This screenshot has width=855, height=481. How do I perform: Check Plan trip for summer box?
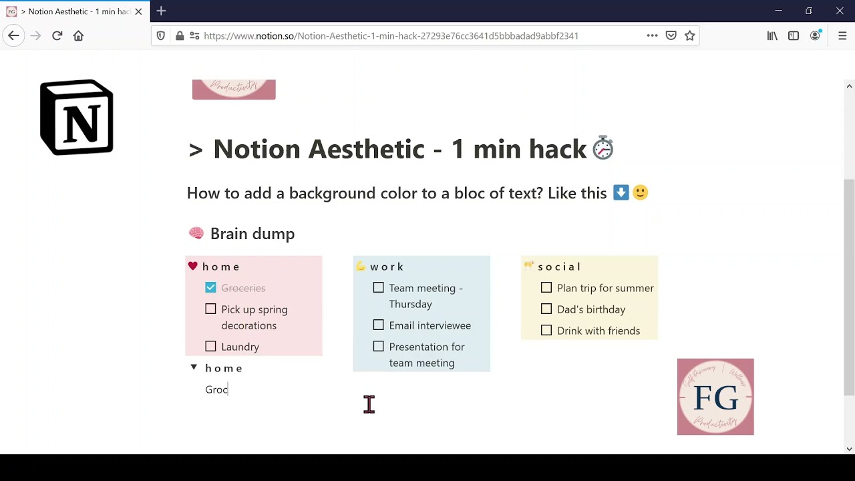tap(546, 287)
